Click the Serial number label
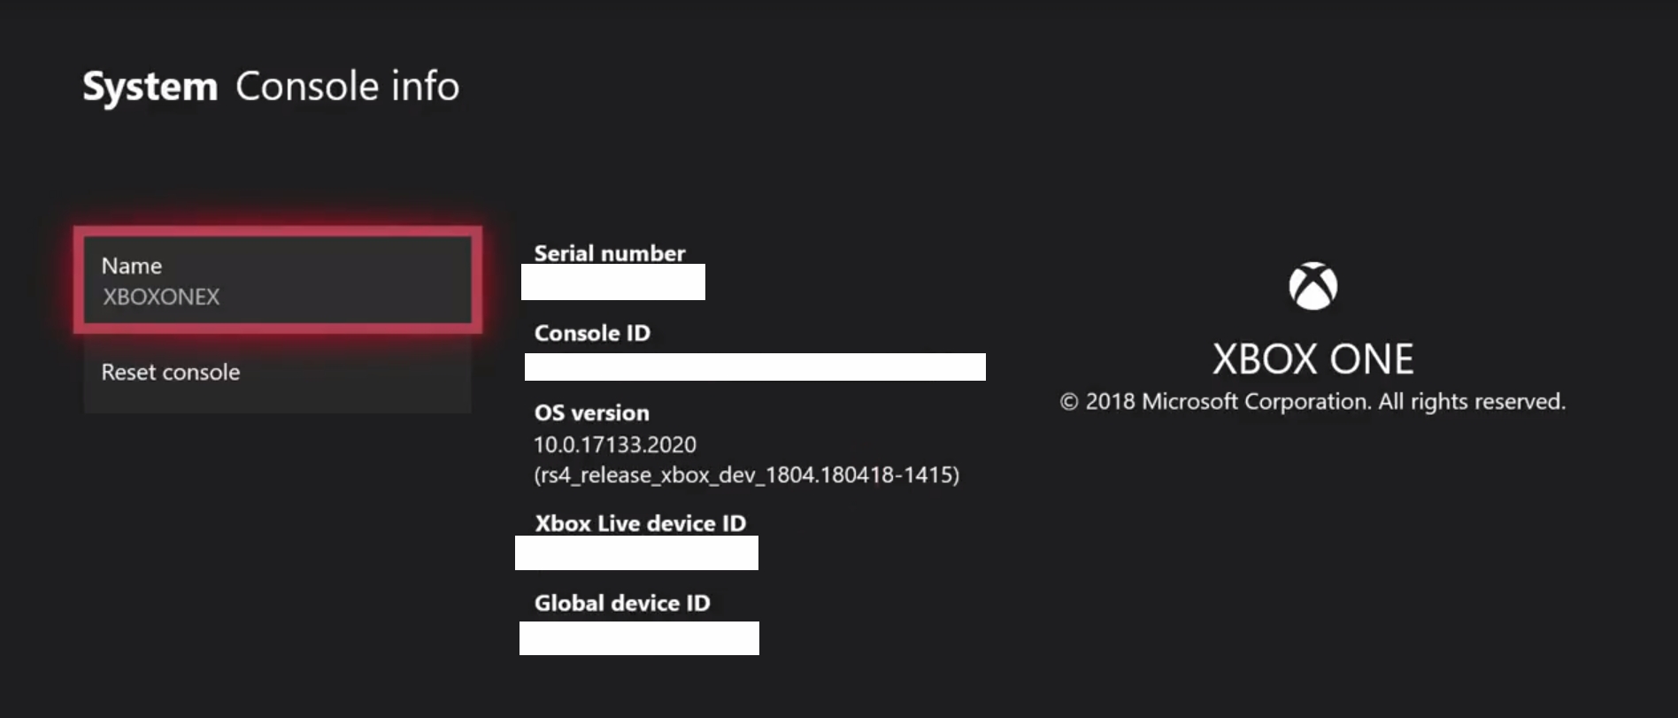The height and width of the screenshot is (718, 1678). 608,254
